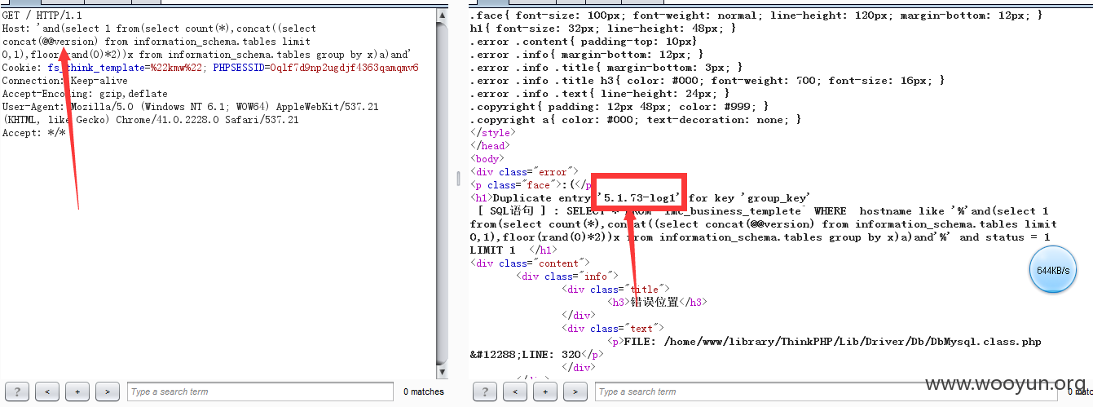This screenshot has height=407, width=1093.
Task: Click '.error .info .title h3{ color: #000' line
Action: tap(707, 81)
